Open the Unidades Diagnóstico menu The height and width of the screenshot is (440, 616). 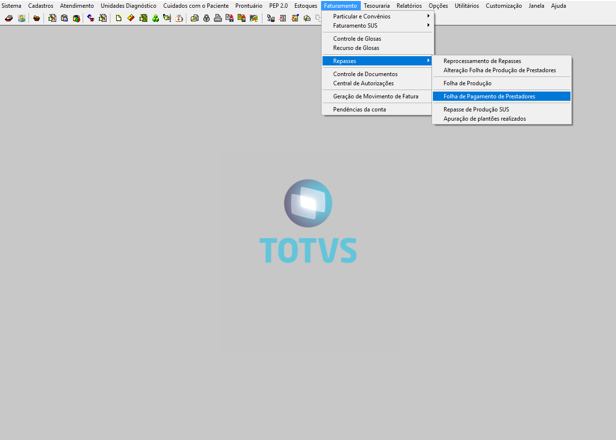(x=128, y=6)
